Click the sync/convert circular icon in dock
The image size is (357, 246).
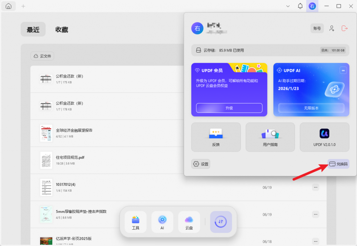(x=221, y=222)
